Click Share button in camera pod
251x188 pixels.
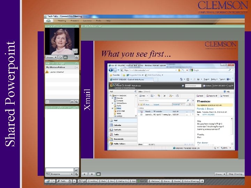tap(50, 57)
